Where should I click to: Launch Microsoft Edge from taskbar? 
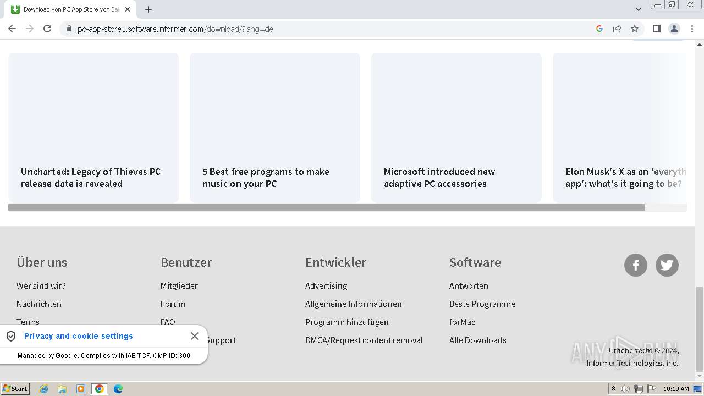pos(118,389)
